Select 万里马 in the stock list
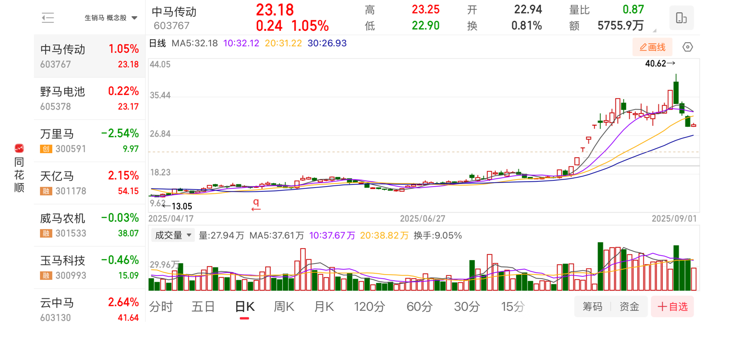 [89, 141]
